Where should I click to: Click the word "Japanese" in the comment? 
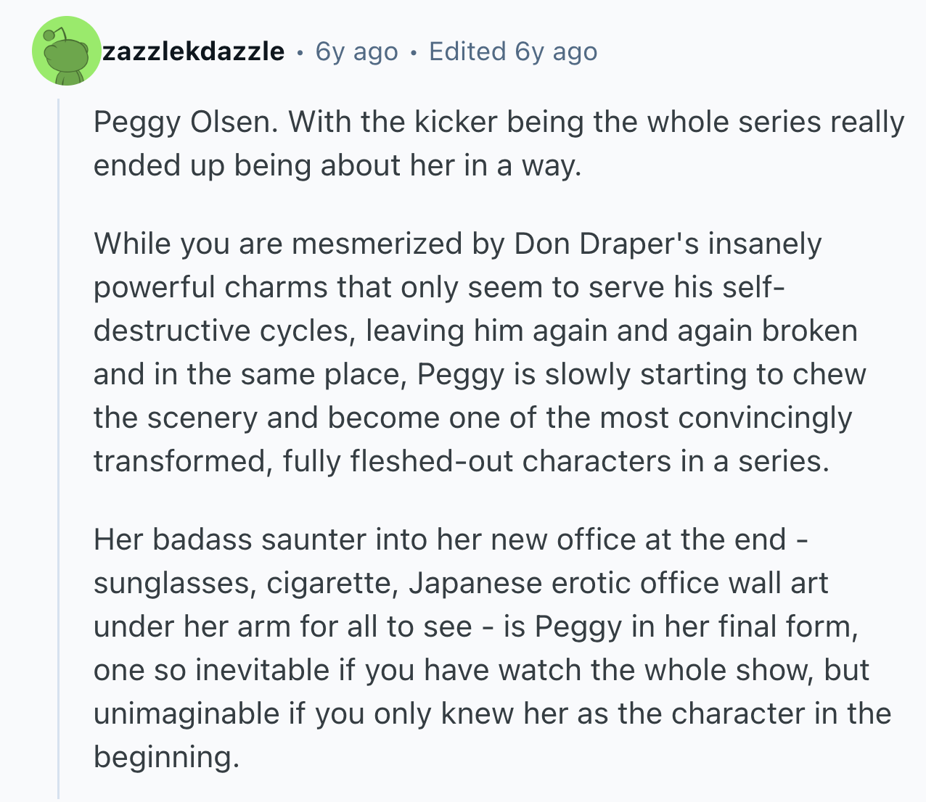pyautogui.click(x=475, y=584)
